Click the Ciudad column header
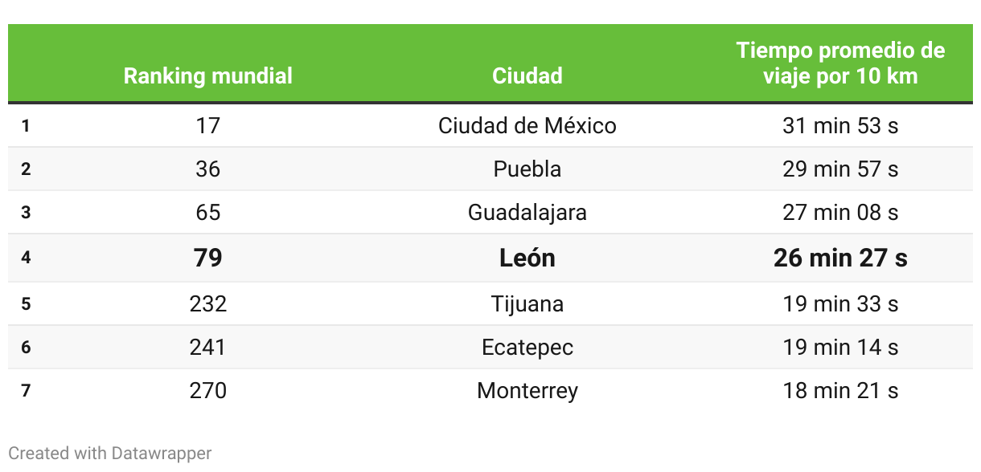This screenshot has width=981, height=472. tap(527, 76)
